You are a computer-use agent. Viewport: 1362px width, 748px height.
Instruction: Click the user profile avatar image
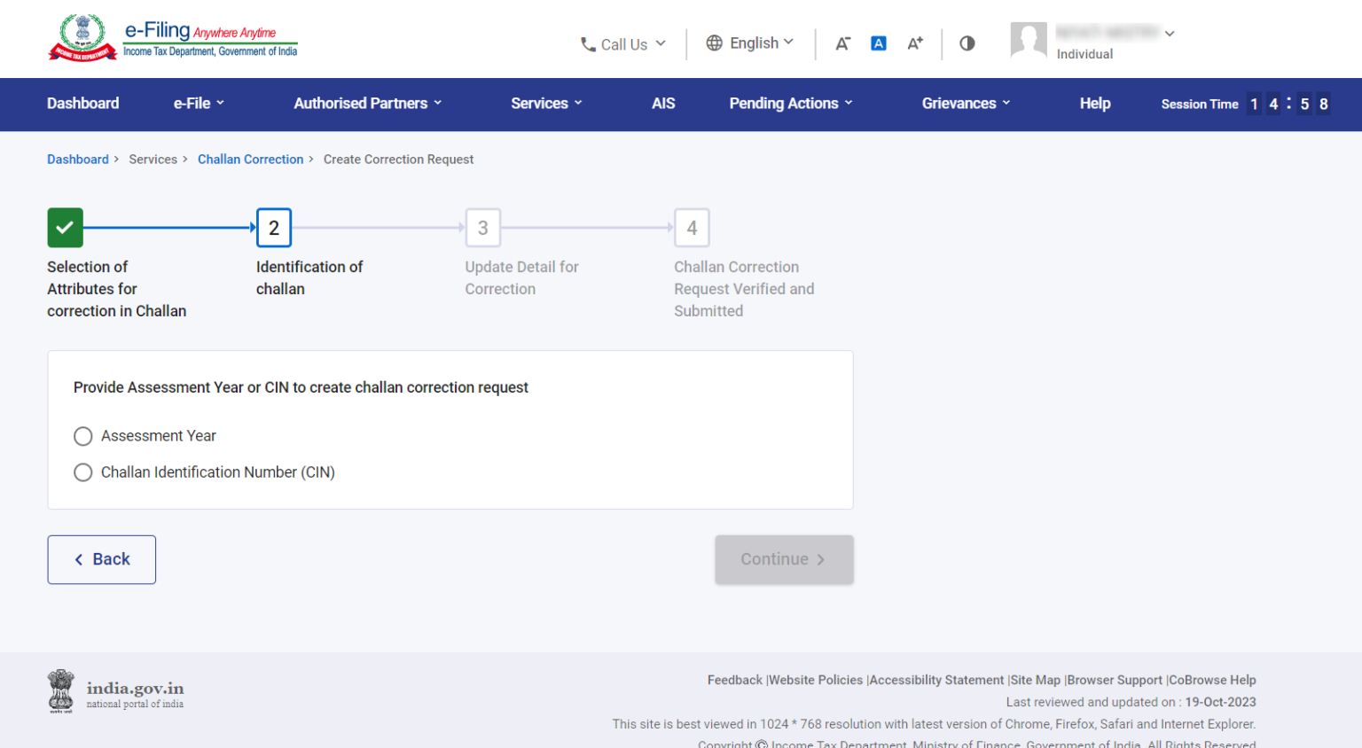[x=1029, y=39]
